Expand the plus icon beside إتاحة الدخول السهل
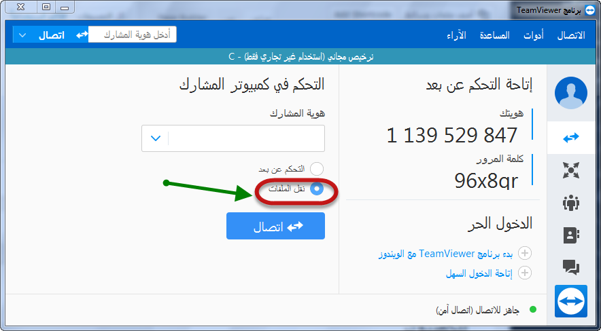 click(x=525, y=273)
